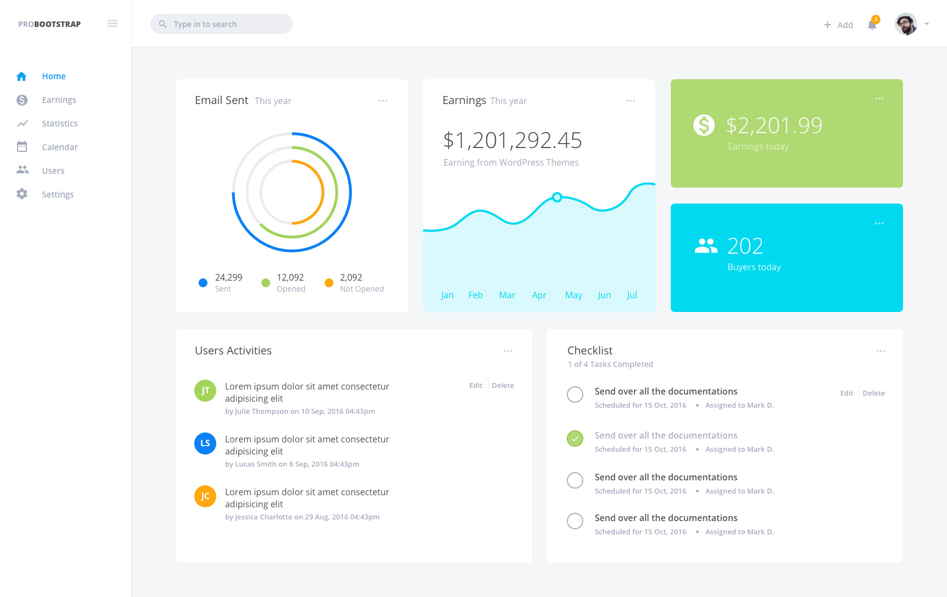
Task: Click the Home icon in sidebar
Action: [x=21, y=76]
